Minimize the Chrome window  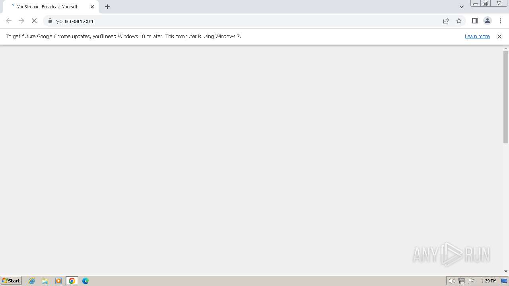[x=476, y=4]
